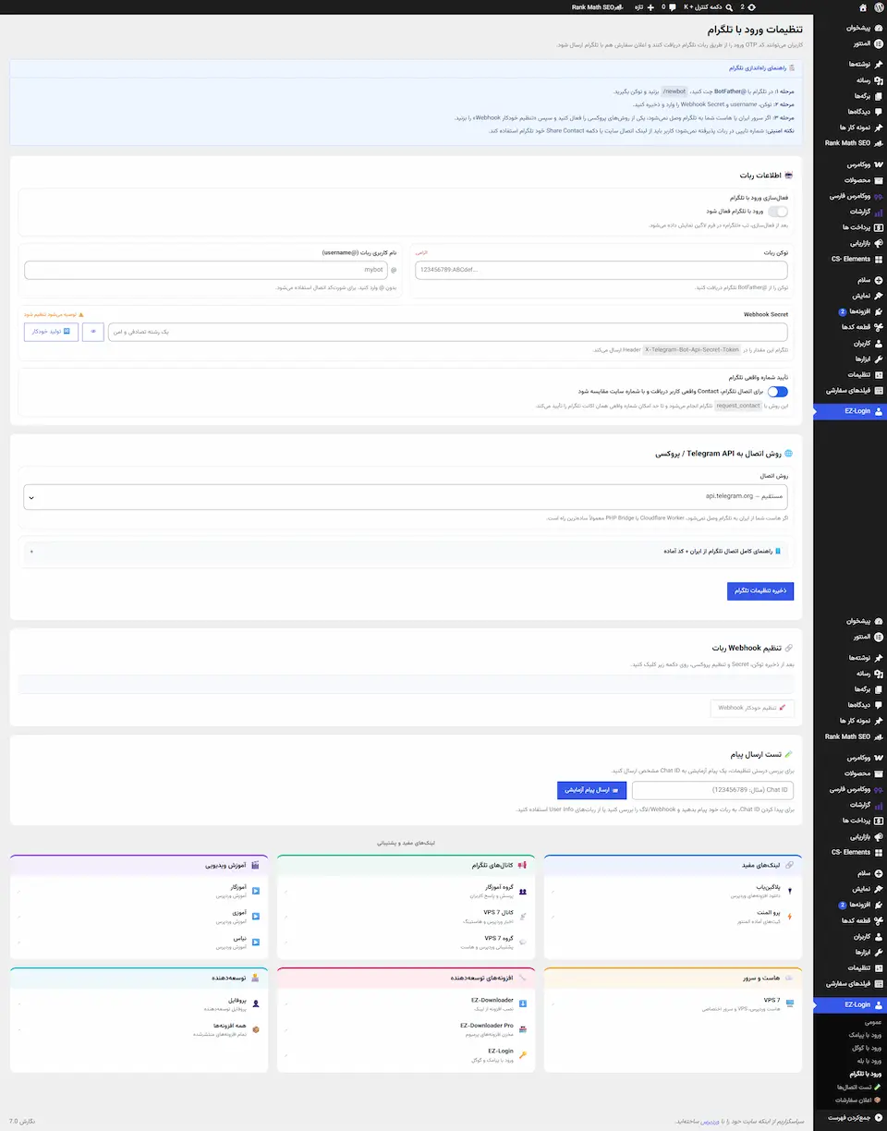Image resolution: width=887 pixels, height=1131 pixels.
Task: Click the download icon of EZ-Downloader card
Action: (522, 1003)
